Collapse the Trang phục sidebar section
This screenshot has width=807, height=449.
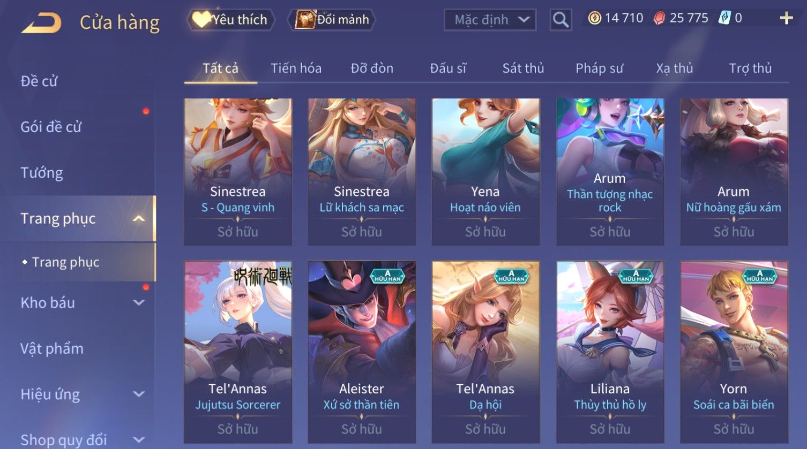[x=139, y=218]
